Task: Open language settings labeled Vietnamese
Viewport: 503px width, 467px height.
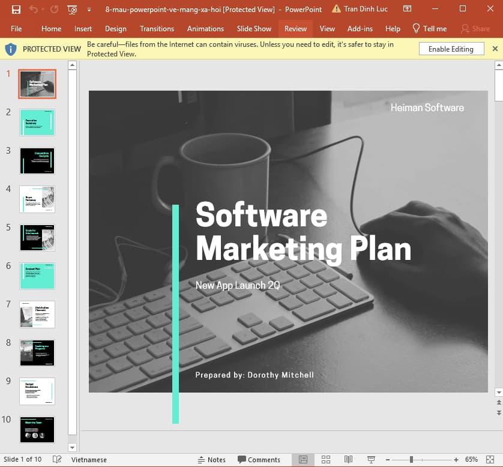Action: (x=89, y=459)
